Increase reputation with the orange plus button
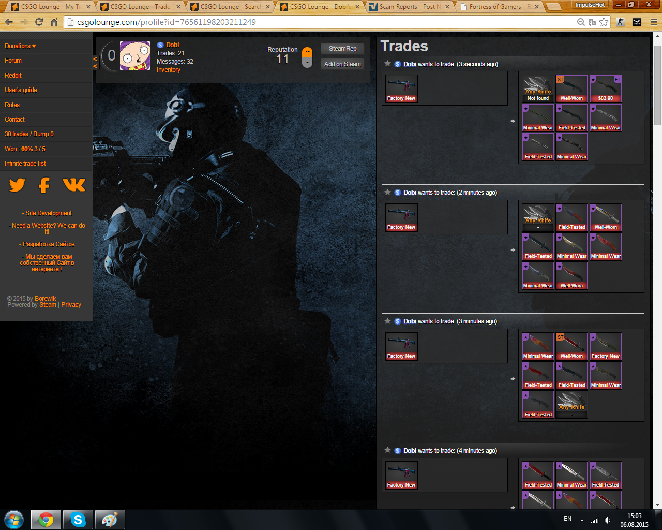Screen dimensions: 662x530 click(x=307, y=52)
